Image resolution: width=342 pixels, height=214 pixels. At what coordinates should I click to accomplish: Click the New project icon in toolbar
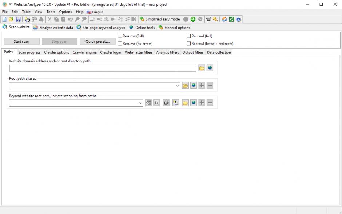click(4, 19)
